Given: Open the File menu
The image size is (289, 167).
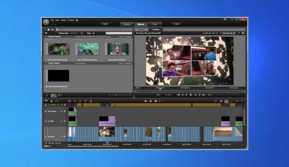Looking at the screenshot, I should pos(52,20).
